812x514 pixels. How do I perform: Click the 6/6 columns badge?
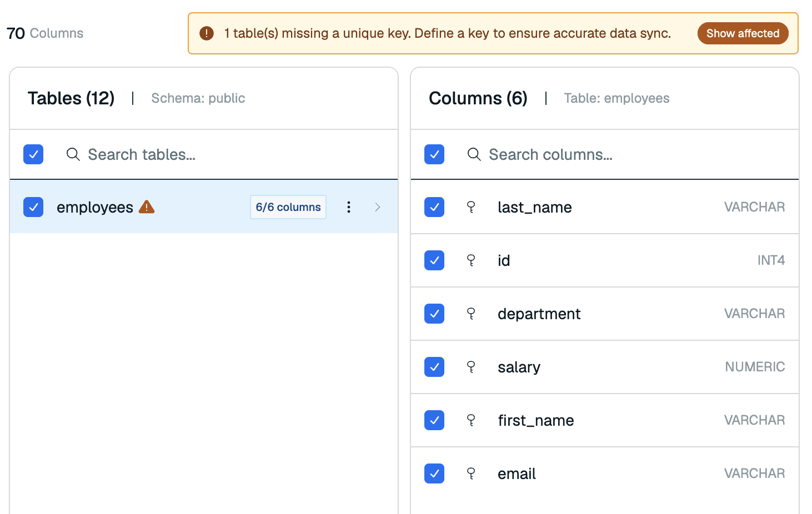tap(288, 207)
